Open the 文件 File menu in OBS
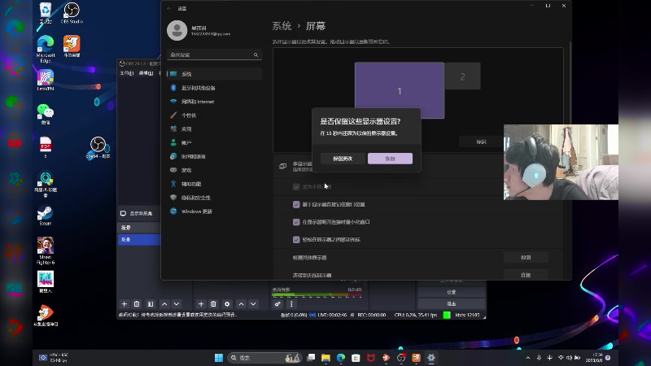 (x=127, y=73)
